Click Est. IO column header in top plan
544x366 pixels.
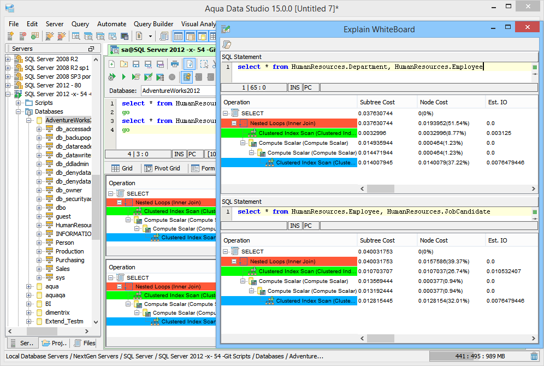pos(512,102)
